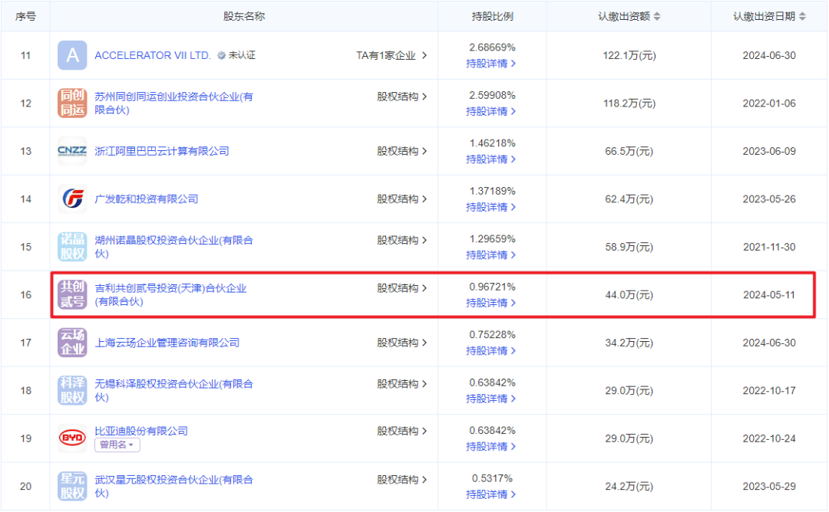829x512 pixels.
Task: Sort by 认缴出资额 column arrows
Action: point(656,16)
